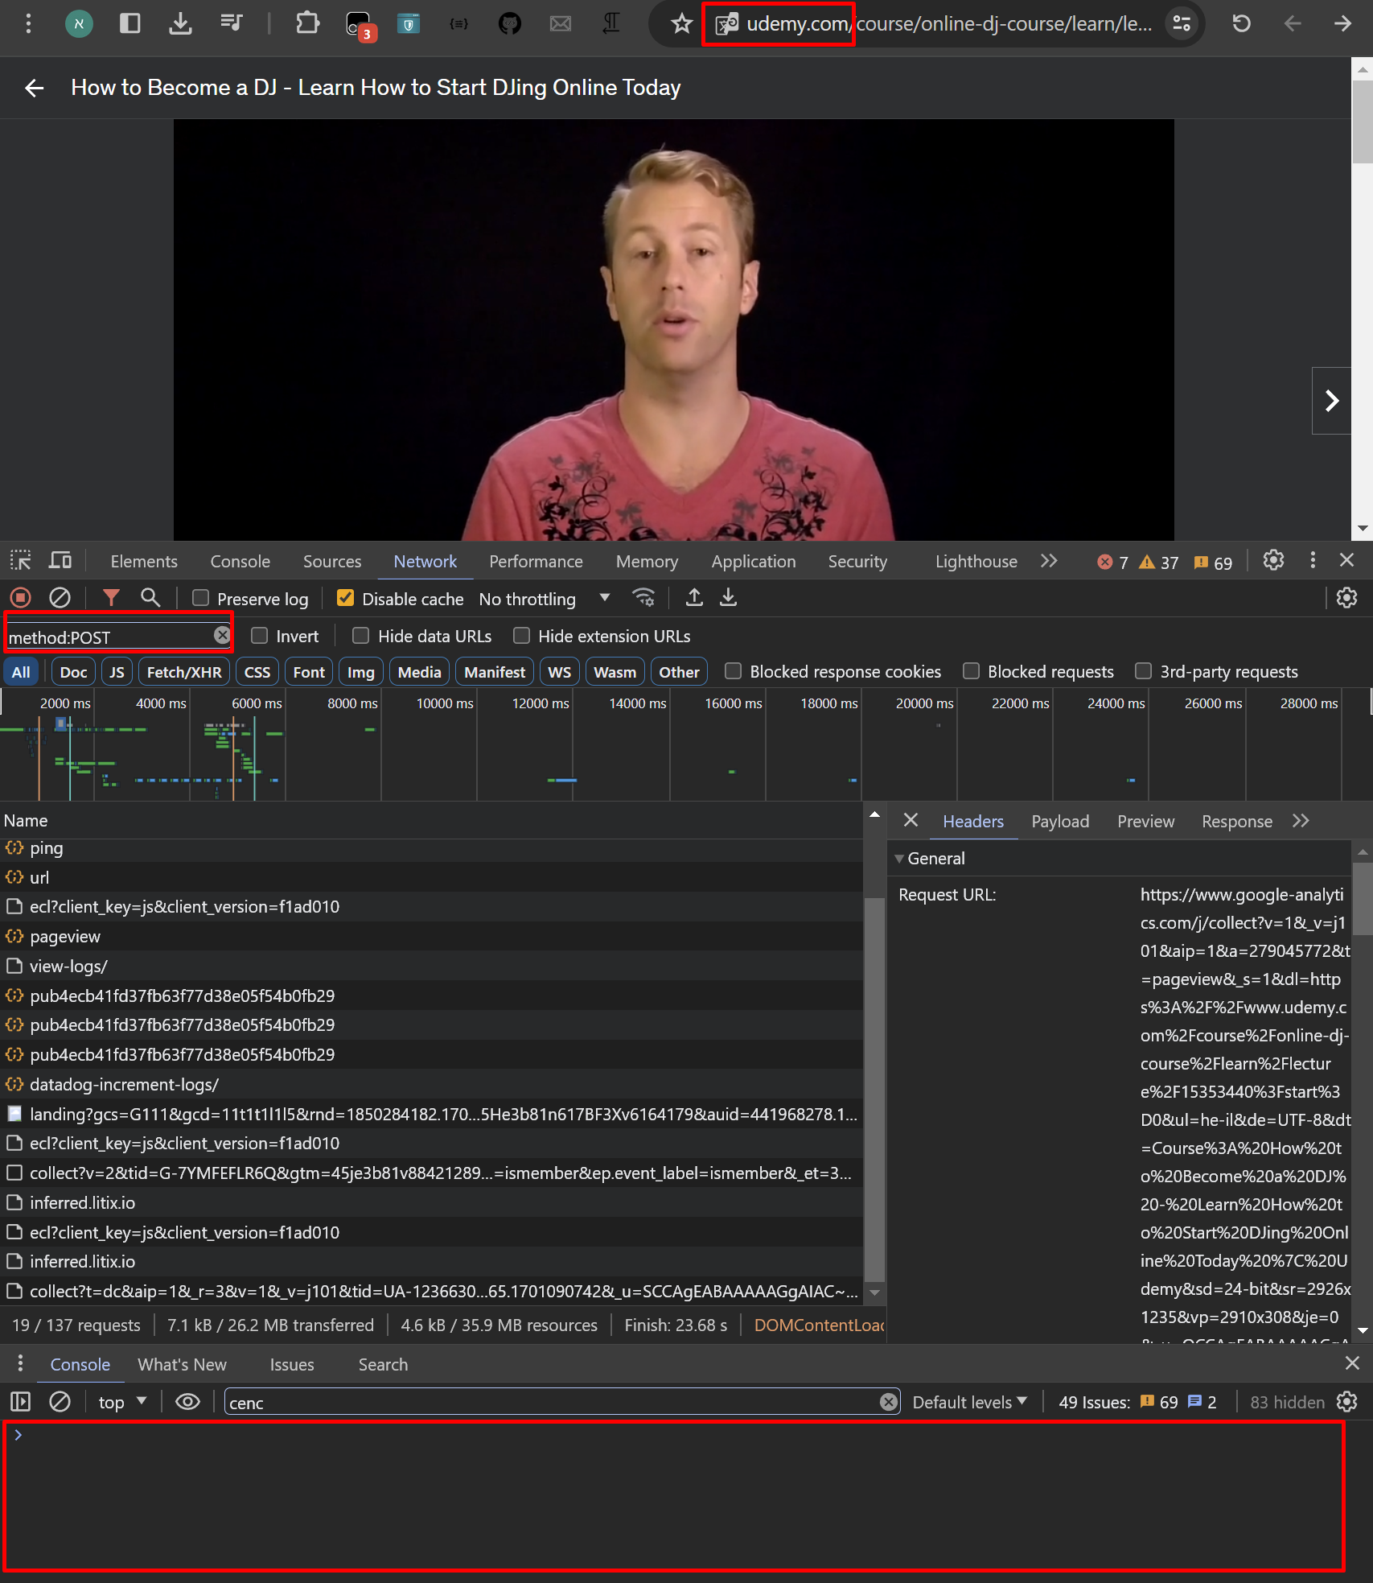
Task: Filter requests by Fetch/XHR type
Action: tap(183, 672)
